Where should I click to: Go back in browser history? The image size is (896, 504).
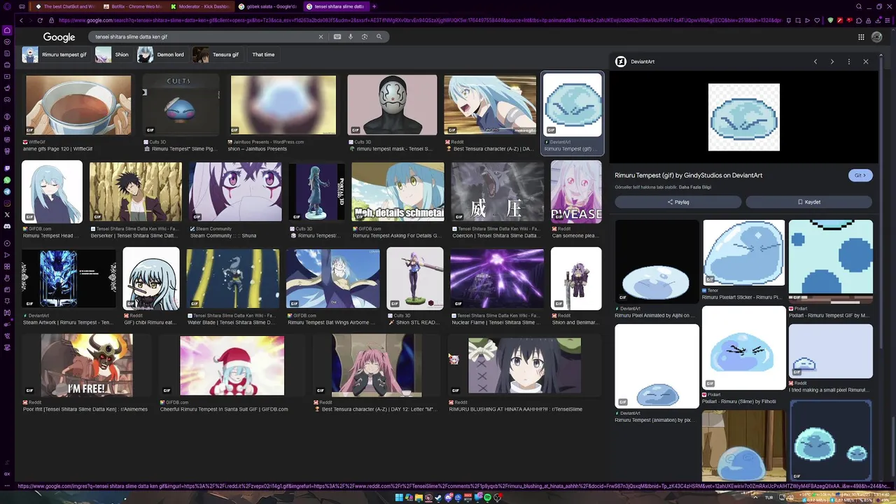(21, 20)
